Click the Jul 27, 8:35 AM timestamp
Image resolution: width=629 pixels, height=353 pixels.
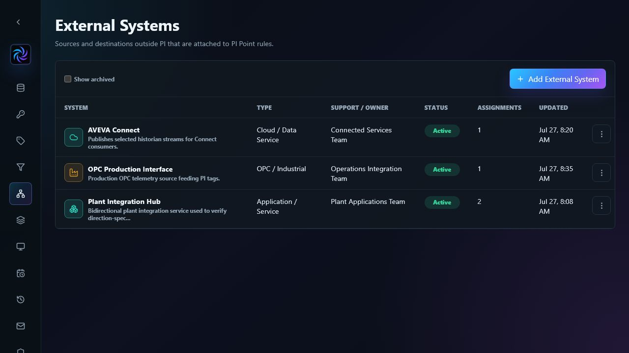coord(556,174)
